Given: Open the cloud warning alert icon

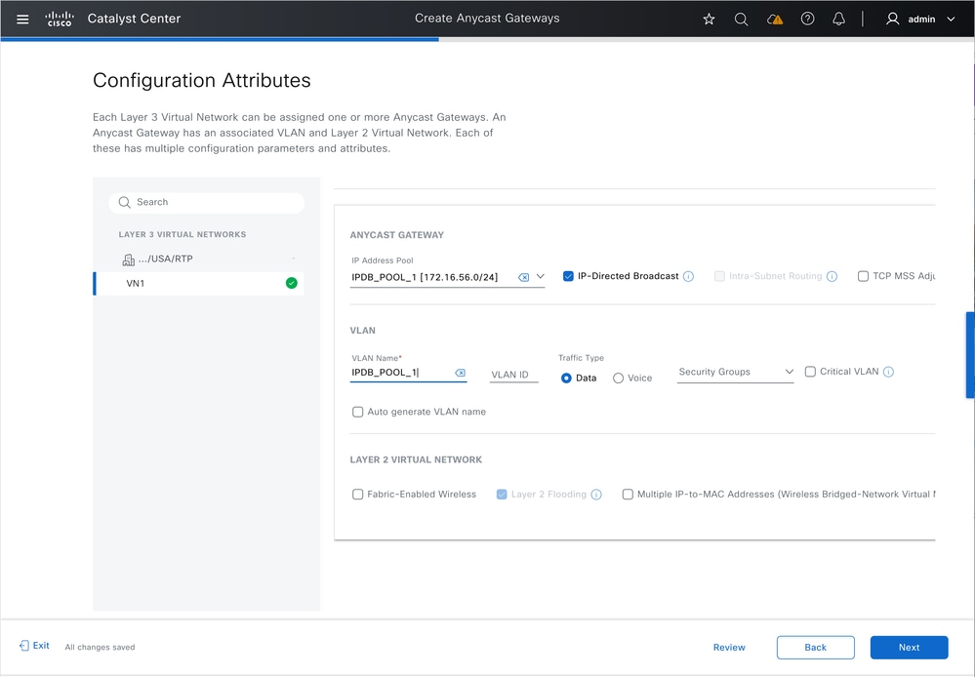Looking at the screenshot, I should pyautogui.click(x=774, y=20).
